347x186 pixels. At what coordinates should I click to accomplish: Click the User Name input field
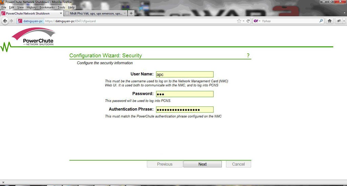185,74
